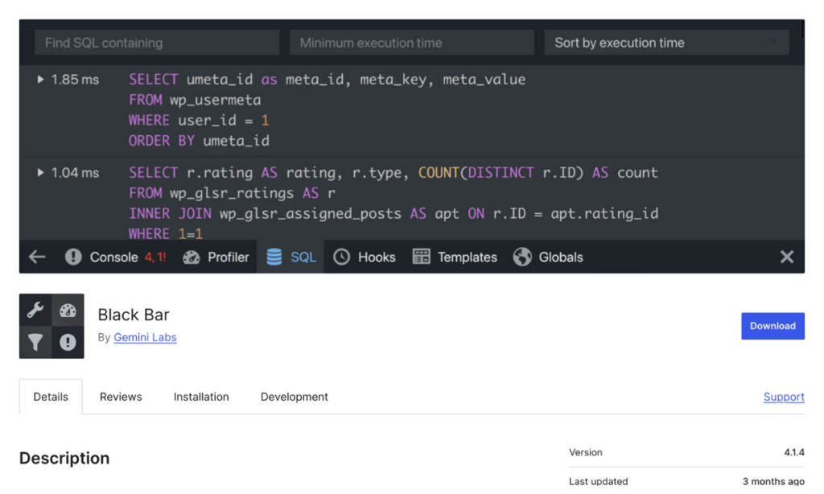Open the Hooks panel clock icon
The height and width of the screenshot is (494, 824).
tap(344, 257)
